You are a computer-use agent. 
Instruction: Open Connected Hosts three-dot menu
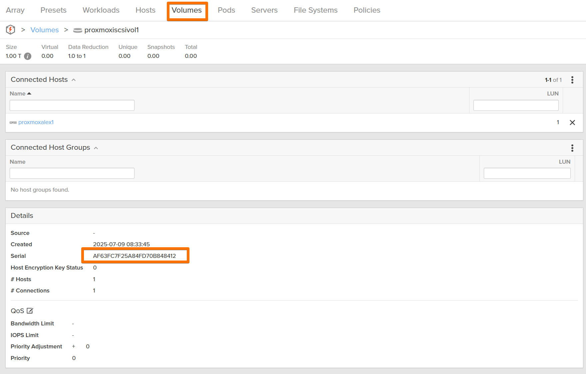click(572, 80)
